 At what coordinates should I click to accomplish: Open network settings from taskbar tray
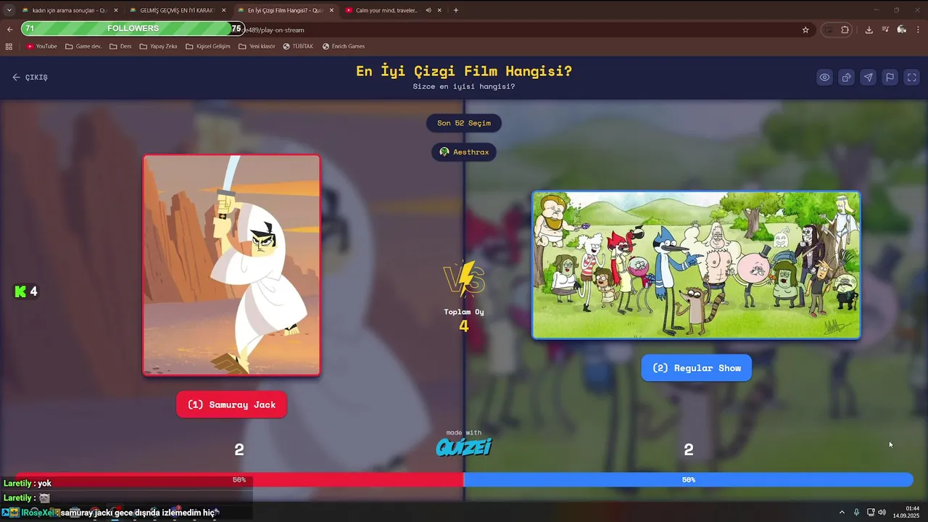click(x=871, y=512)
